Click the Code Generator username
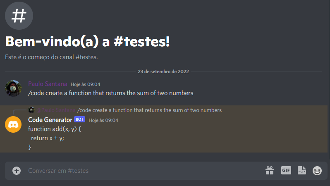 click(x=50, y=120)
